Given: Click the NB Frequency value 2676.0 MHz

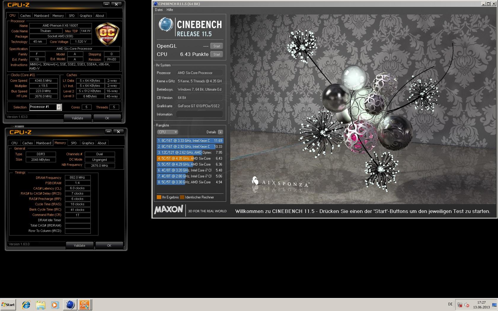Looking at the screenshot, I should tap(100, 166).
